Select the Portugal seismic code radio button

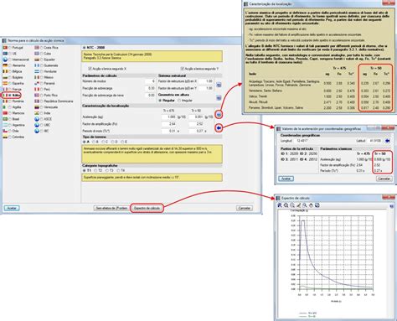tap(10, 48)
